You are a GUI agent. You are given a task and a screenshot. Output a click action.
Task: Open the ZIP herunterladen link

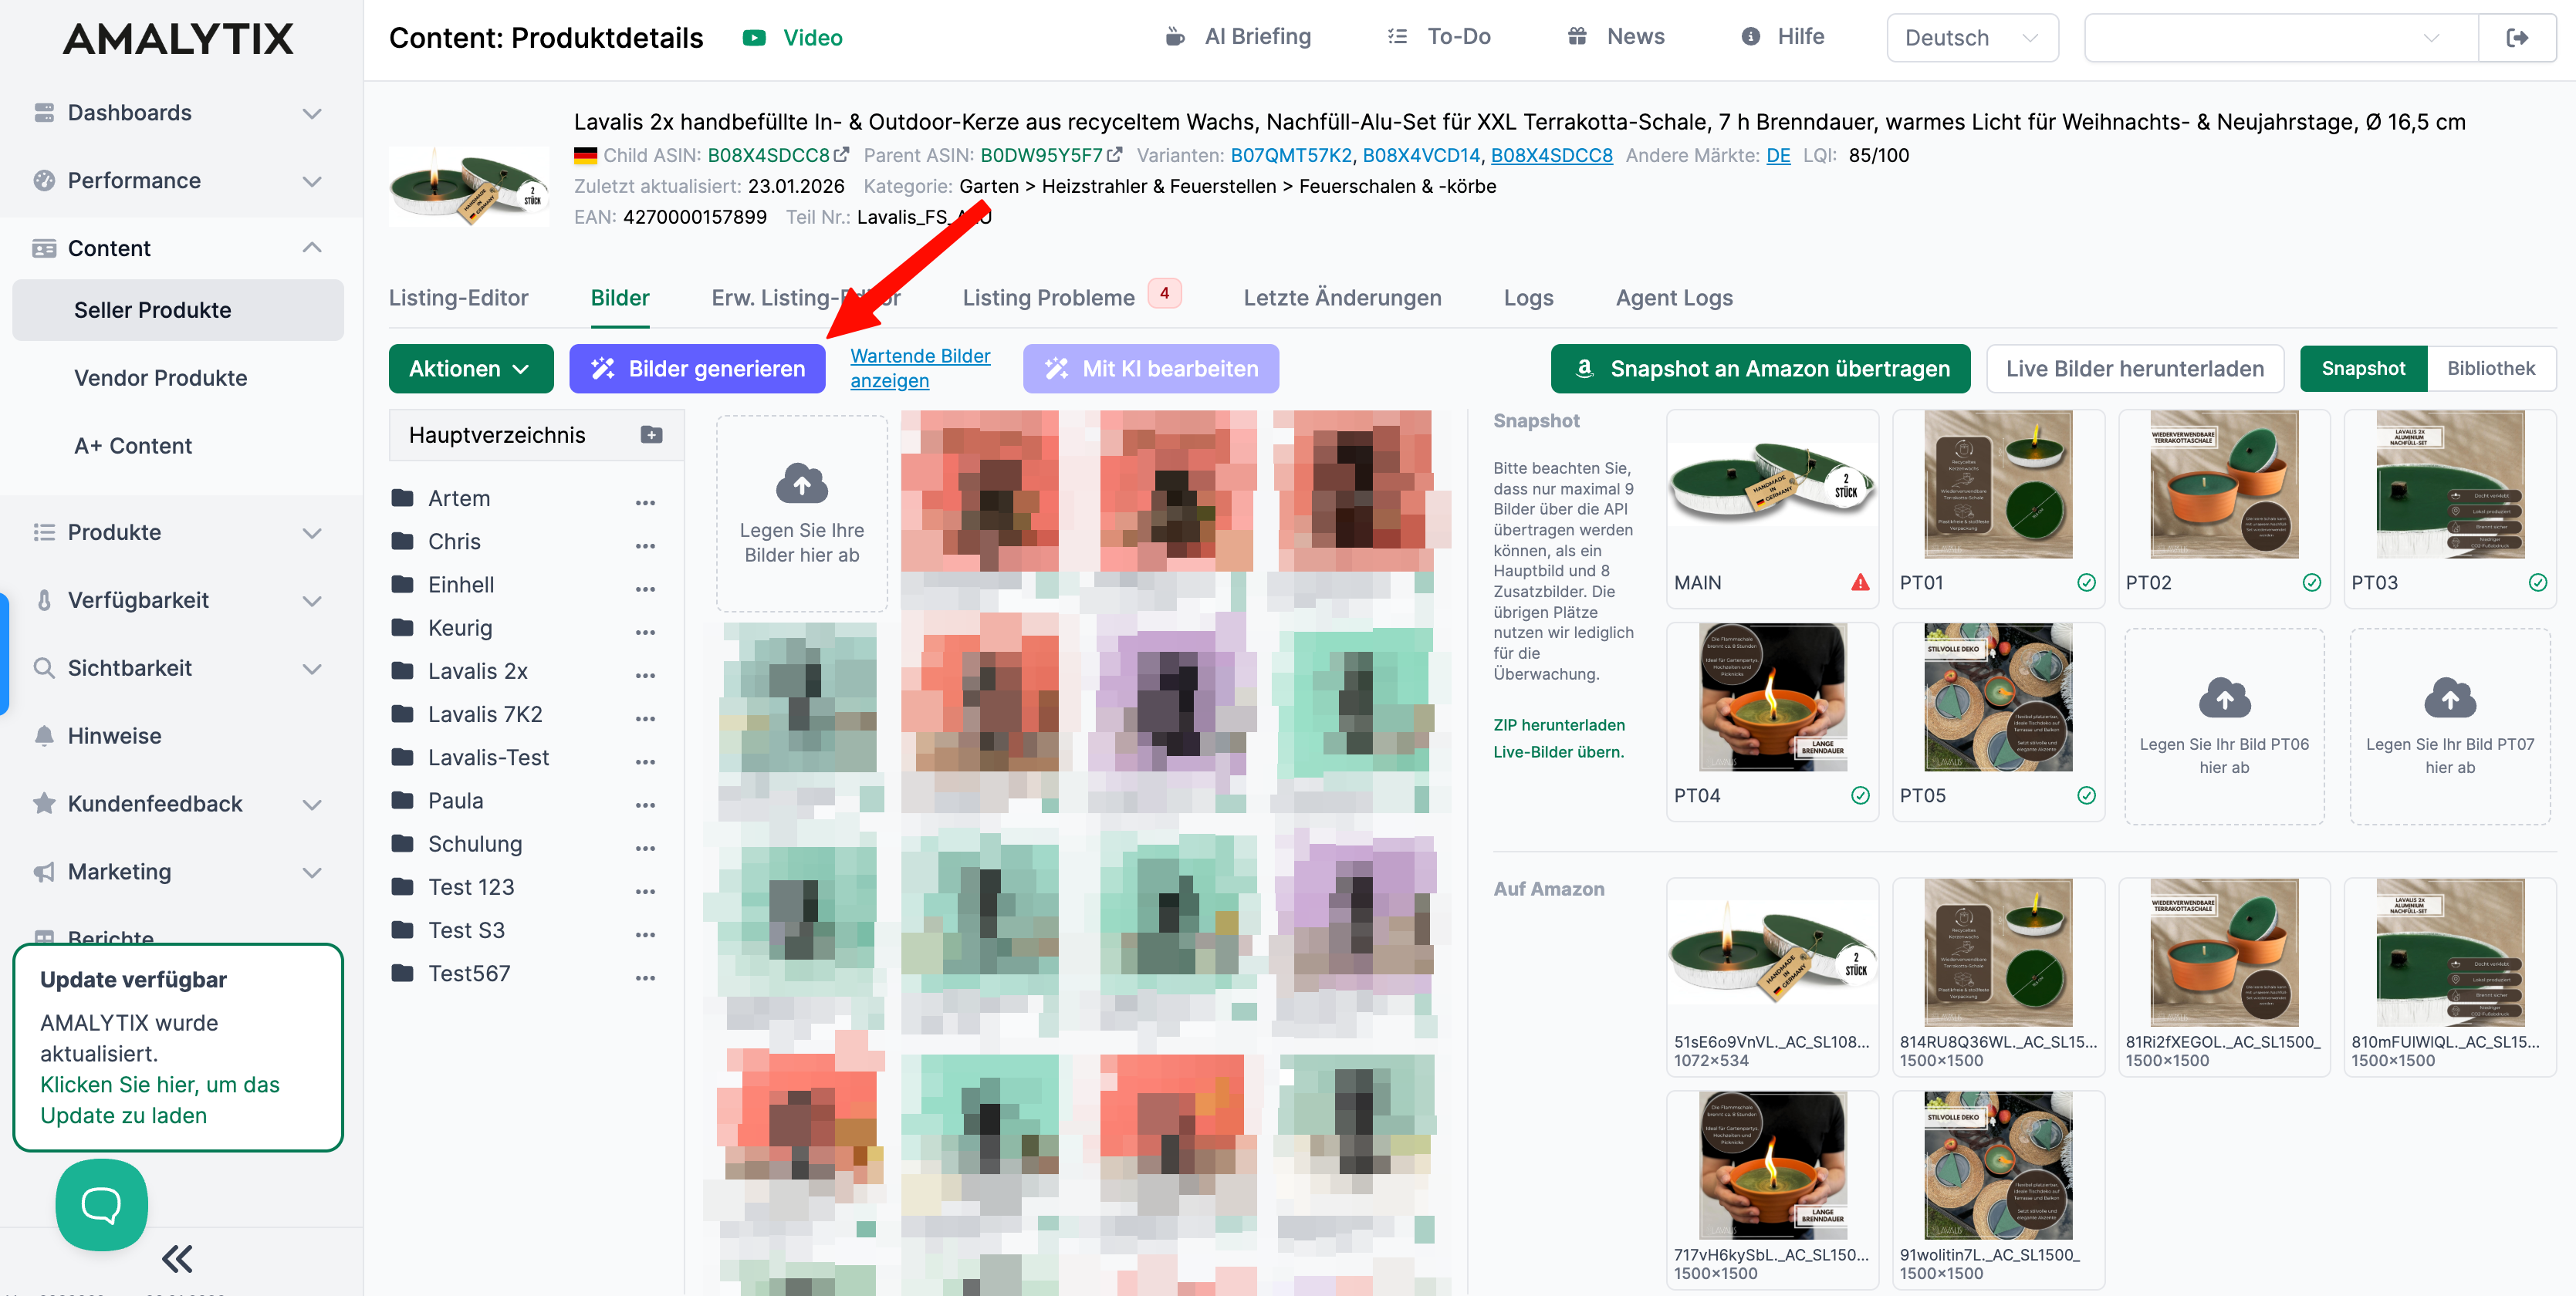[1558, 725]
